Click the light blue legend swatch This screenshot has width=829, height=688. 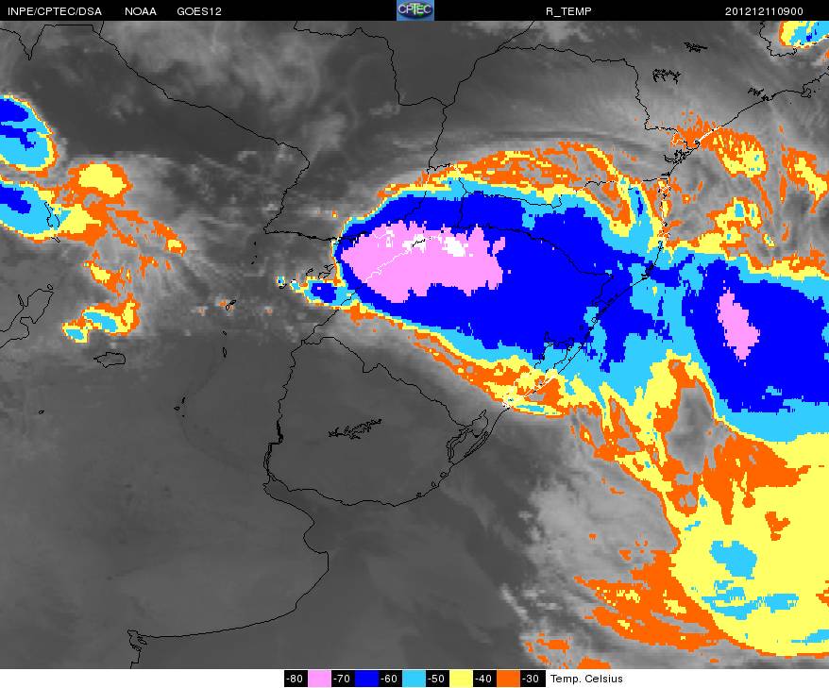tap(414, 679)
